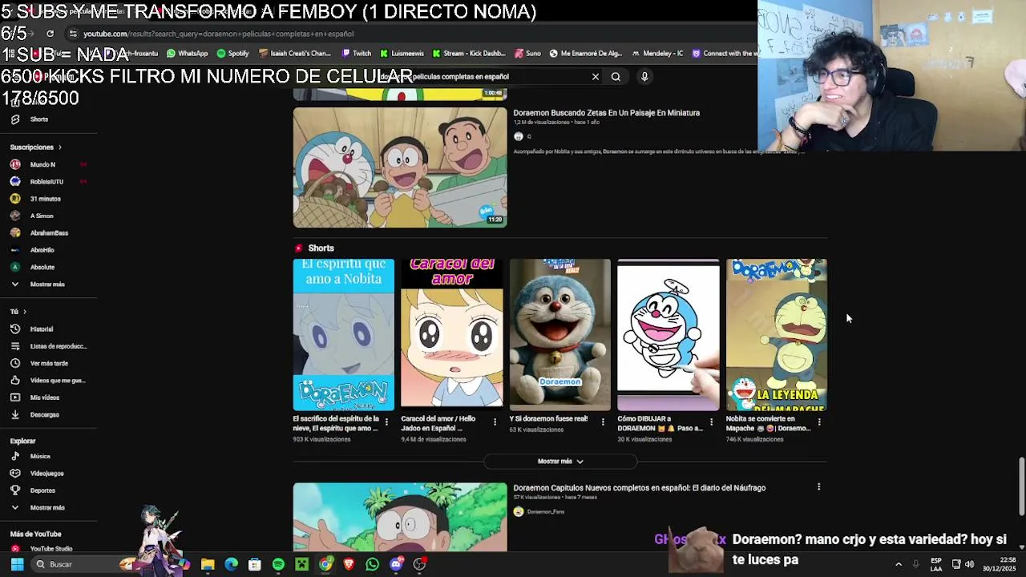Open the La Leyenda del Mapache short
Image resolution: width=1026 pixels, height=577 pixels.
pos(776,335)
